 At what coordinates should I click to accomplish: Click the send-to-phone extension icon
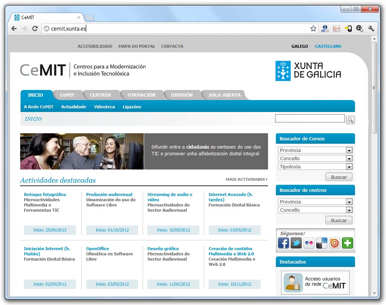pyautogui.click(x=348, y=28)
